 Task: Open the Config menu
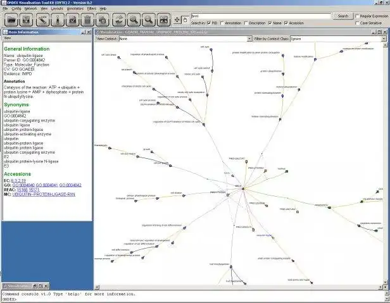tap(16, 8)
